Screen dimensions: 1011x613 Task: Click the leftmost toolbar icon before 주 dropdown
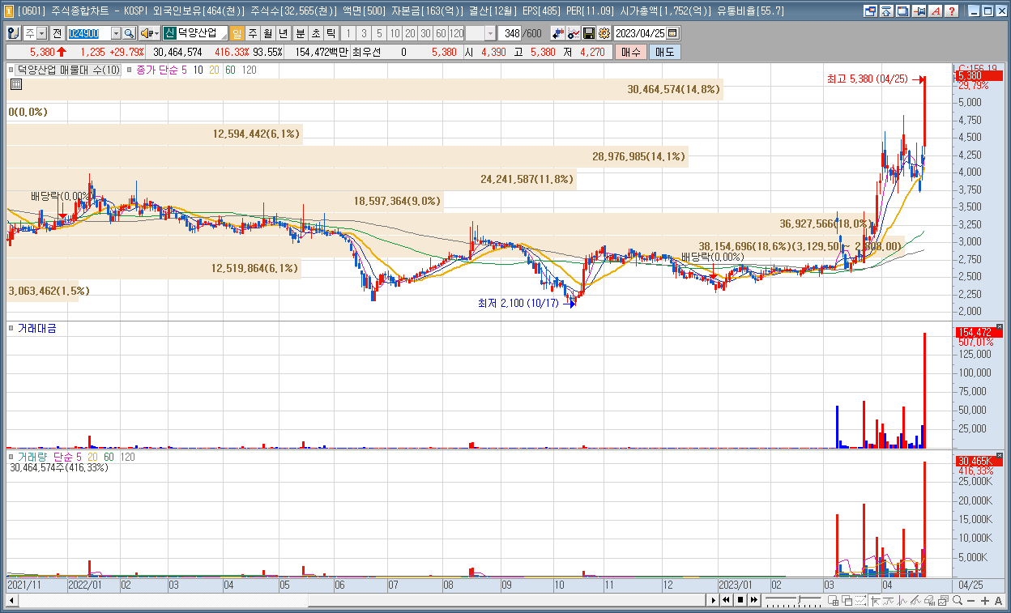tap(14, 33)
